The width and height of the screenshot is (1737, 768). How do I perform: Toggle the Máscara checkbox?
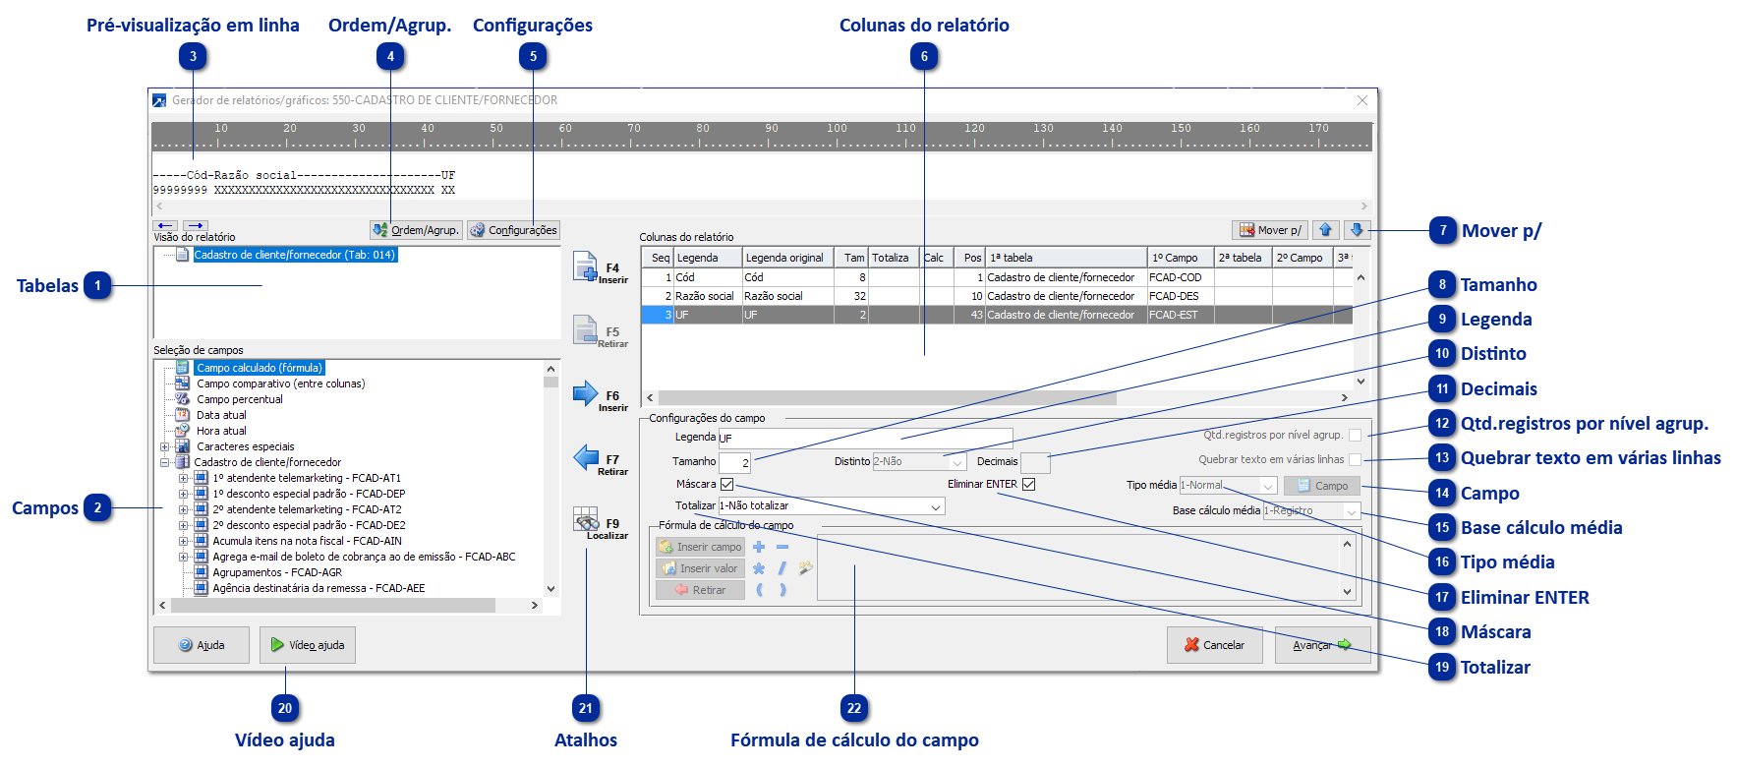click(727, 485)
